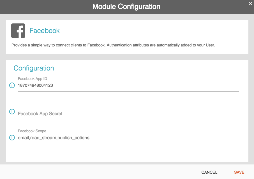Focus the Facebook App ID input field
Viewport: 254px width, 179px height.
pos(128,85)
